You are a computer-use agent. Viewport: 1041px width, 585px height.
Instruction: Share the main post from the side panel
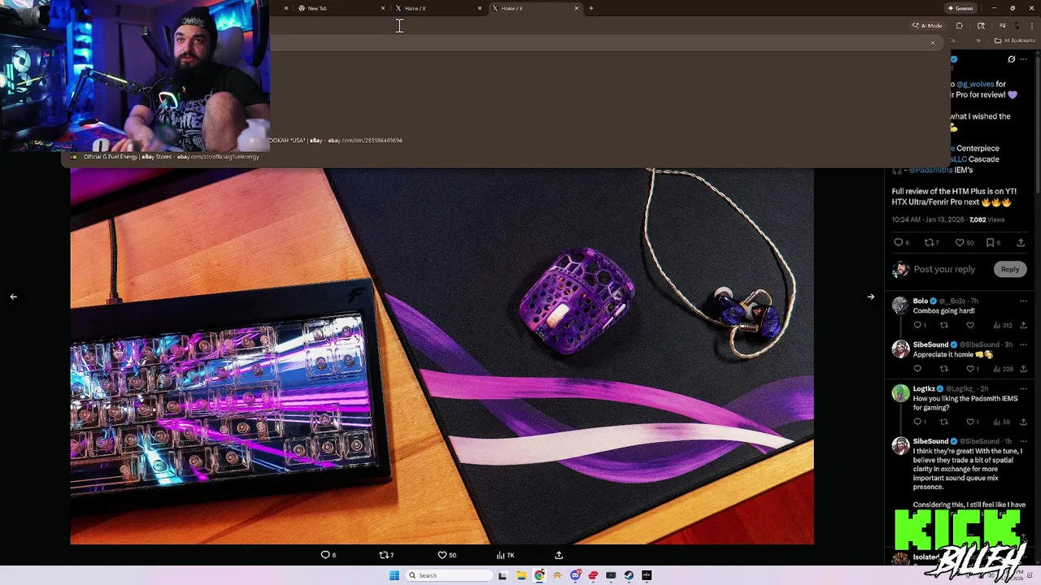1021,242
